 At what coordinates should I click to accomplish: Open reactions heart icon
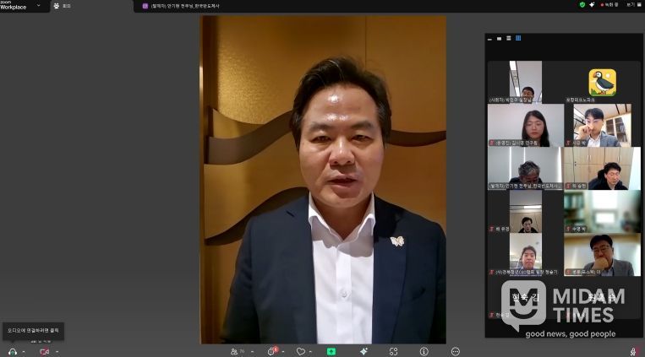pos(301,352)
